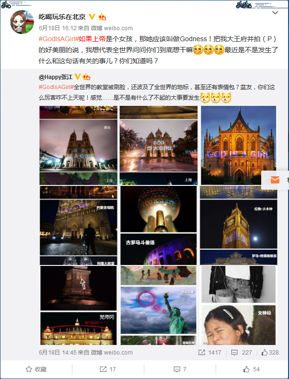Like this post using the 54 thumbs-up button
289x379 pixels.
(252, 369)
